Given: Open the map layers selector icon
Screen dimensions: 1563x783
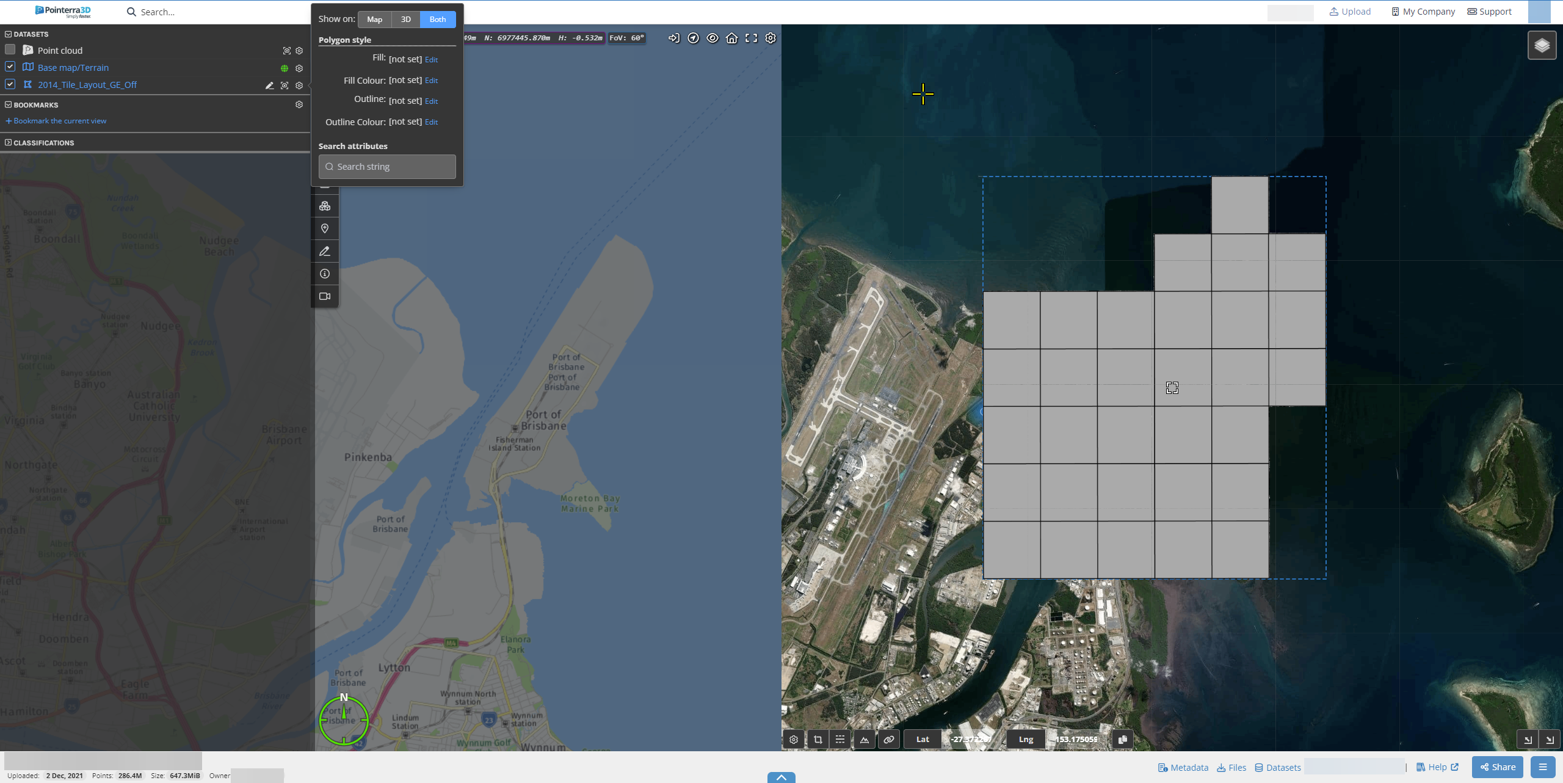Looking at the screenshot, I should pyautogui.click(x=1542, y=46).
